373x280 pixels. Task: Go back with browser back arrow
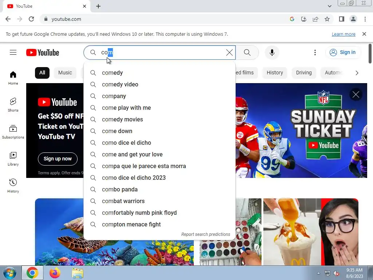8,19
